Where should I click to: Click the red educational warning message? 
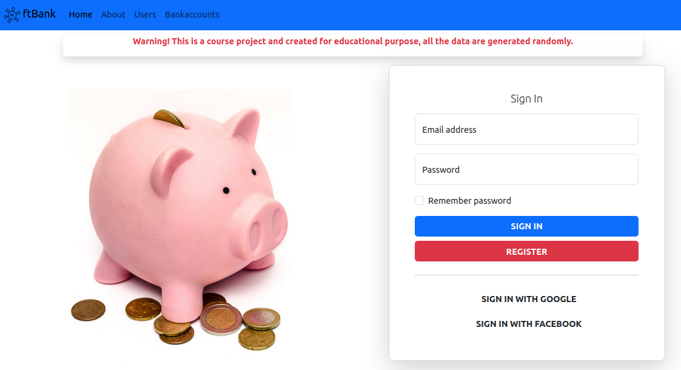(x=352, y=41)
